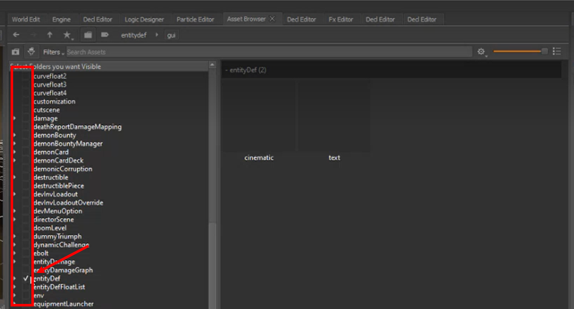574x309 pixels.
Task: Expand the damage tree node
Action: (x=14, y=118)
